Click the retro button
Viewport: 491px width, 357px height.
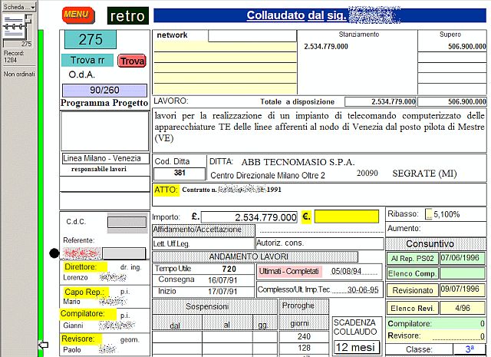coord(128,15)
